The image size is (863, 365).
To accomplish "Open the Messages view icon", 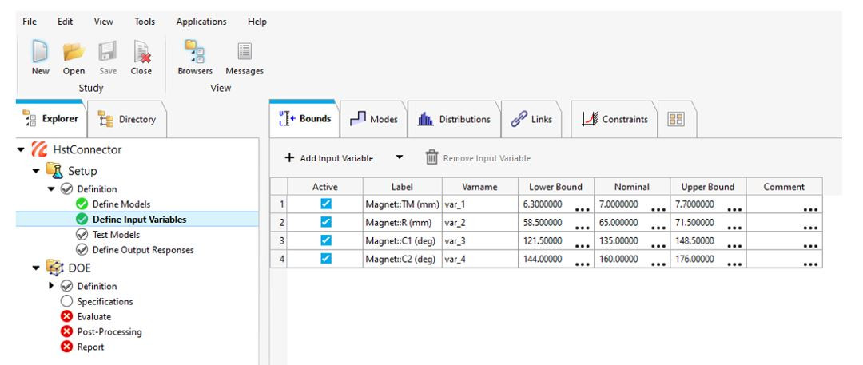I will 244,52.
